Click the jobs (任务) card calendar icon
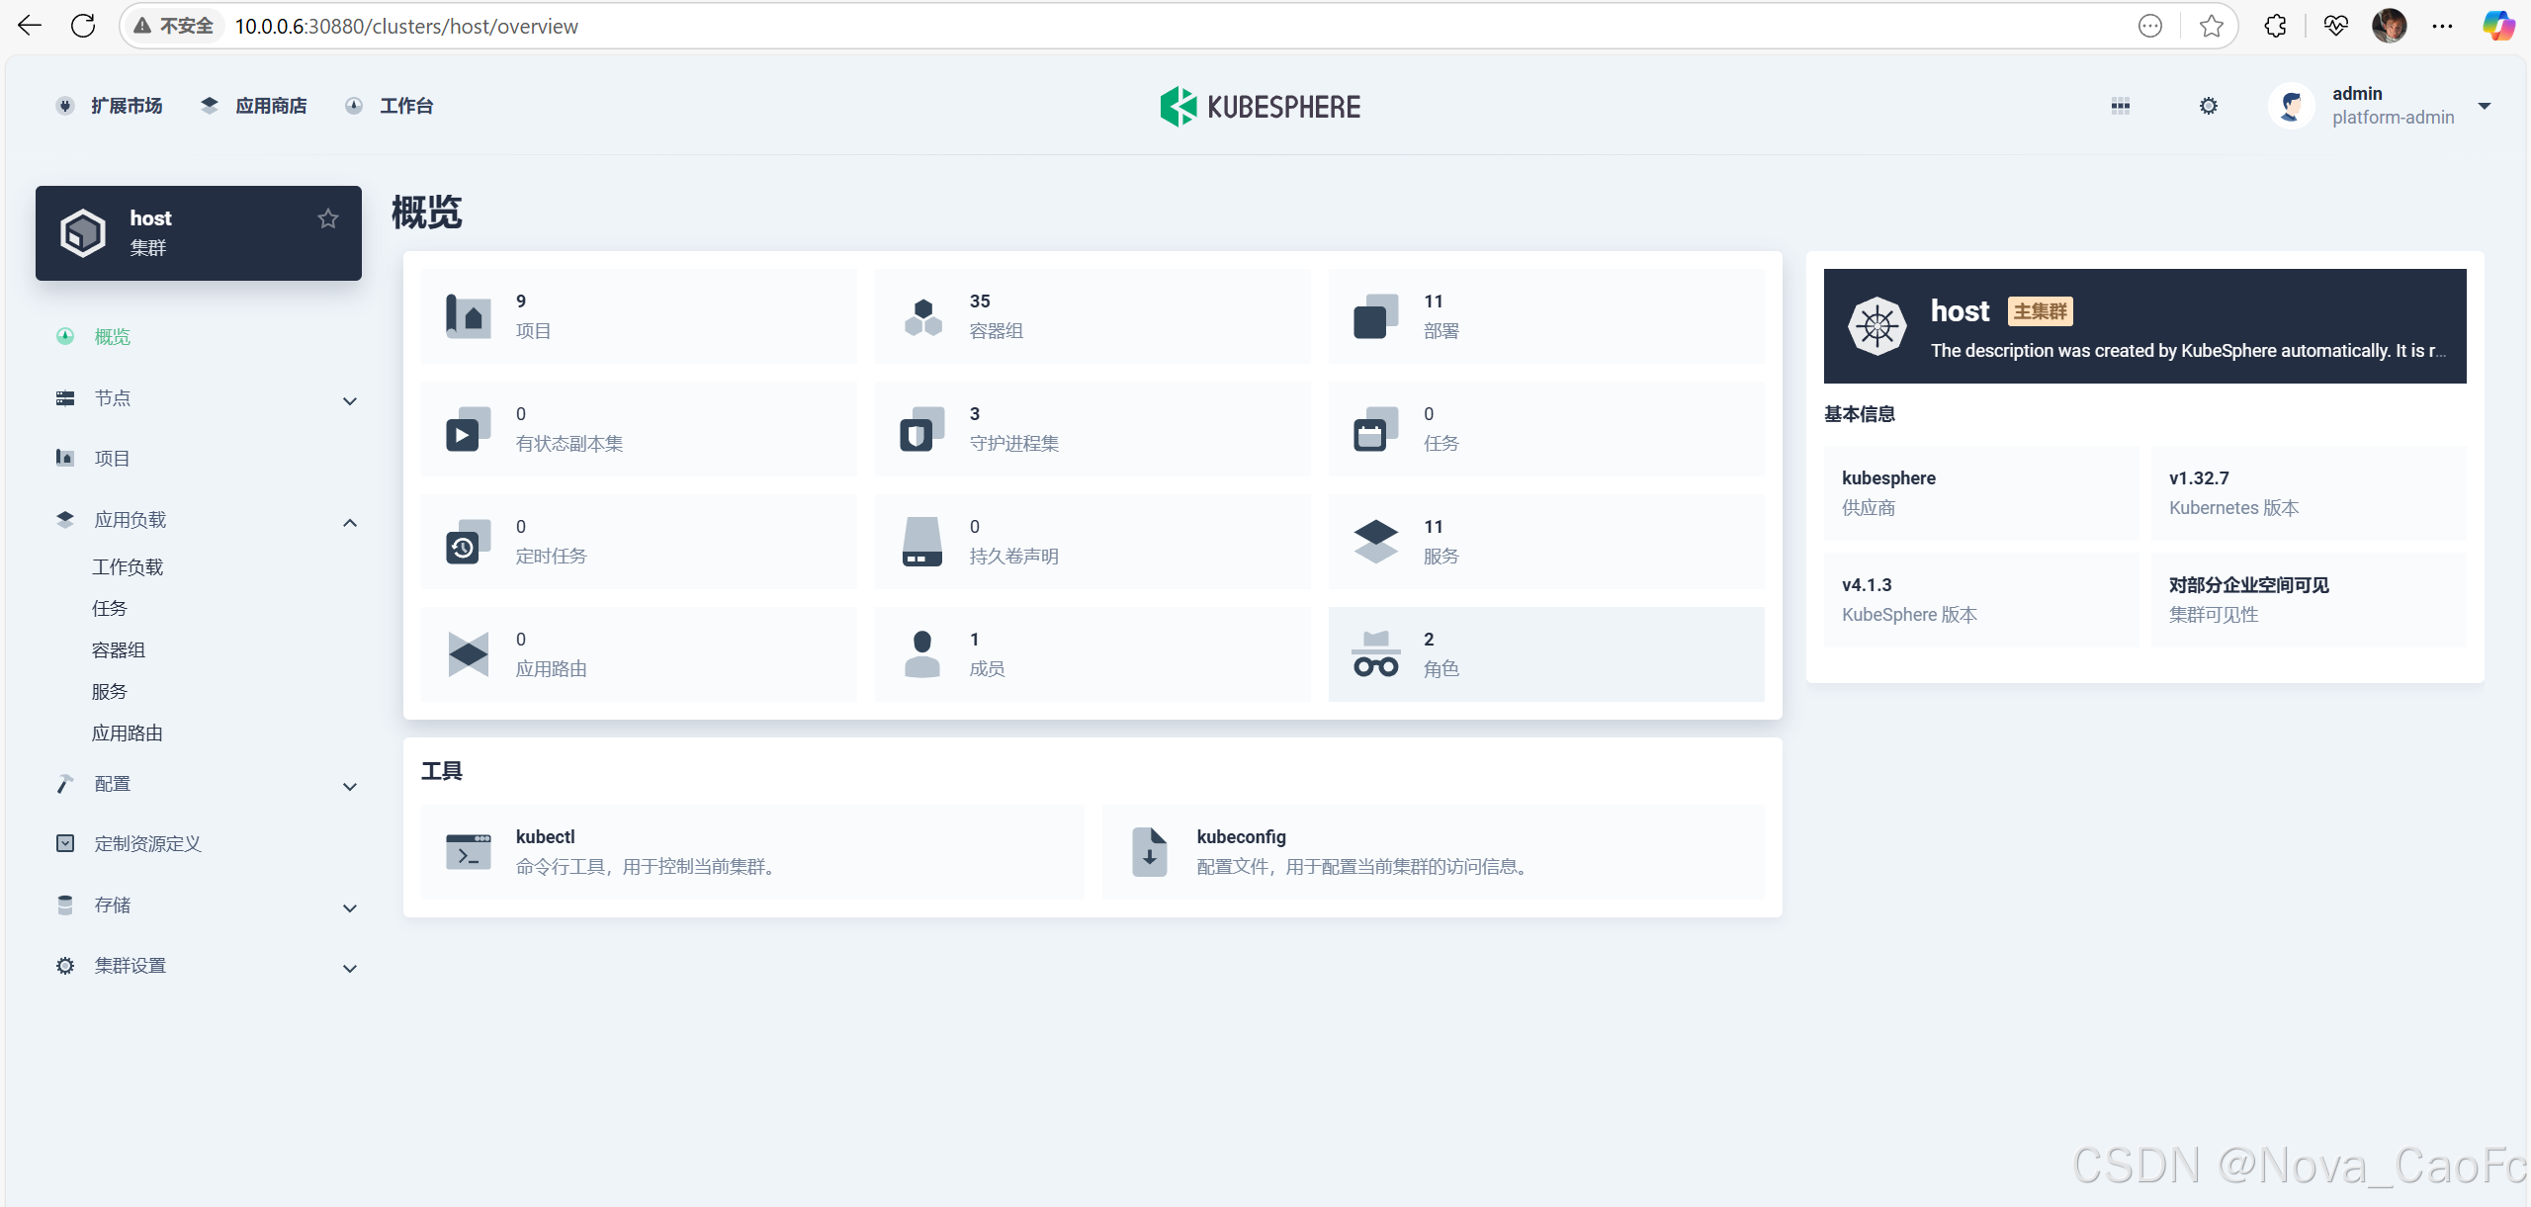Screen dimensions: 2531x1207 tap(1375, 429)
